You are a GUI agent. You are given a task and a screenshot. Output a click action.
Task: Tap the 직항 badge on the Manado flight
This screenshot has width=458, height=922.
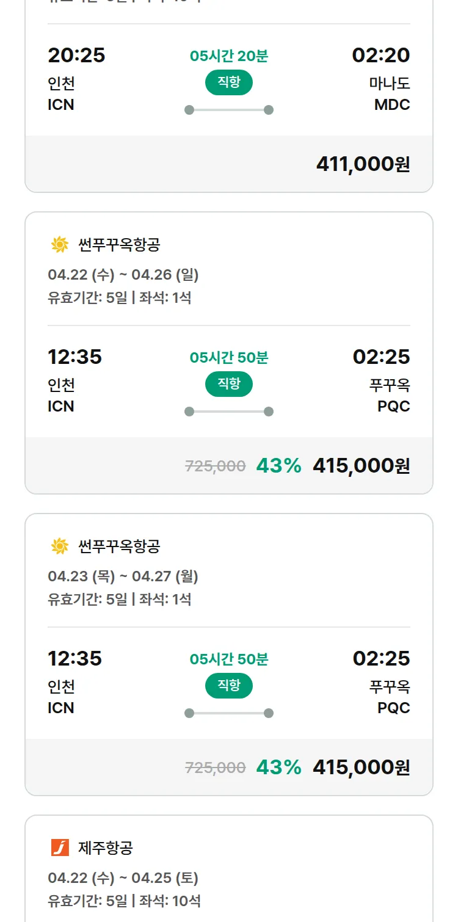(229, 82)
